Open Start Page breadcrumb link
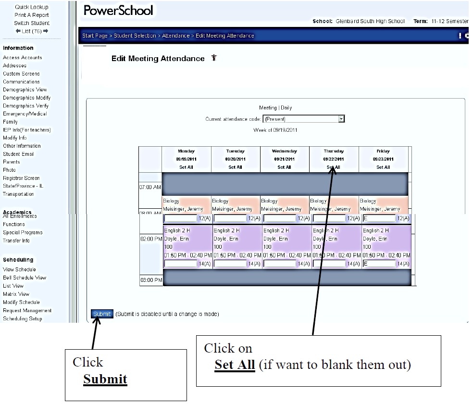The image size is (473, 405). [95, 36]
